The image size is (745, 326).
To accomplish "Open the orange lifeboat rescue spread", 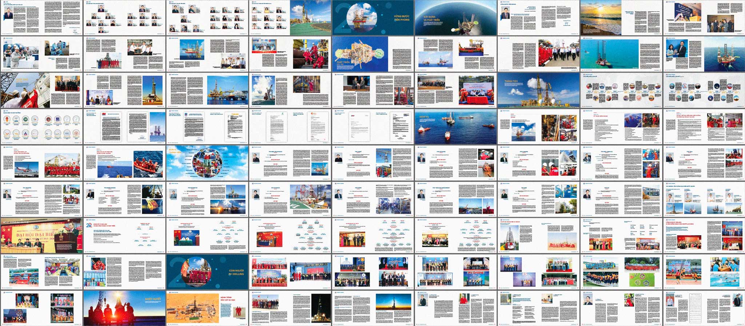I will (x=124, y=163).
